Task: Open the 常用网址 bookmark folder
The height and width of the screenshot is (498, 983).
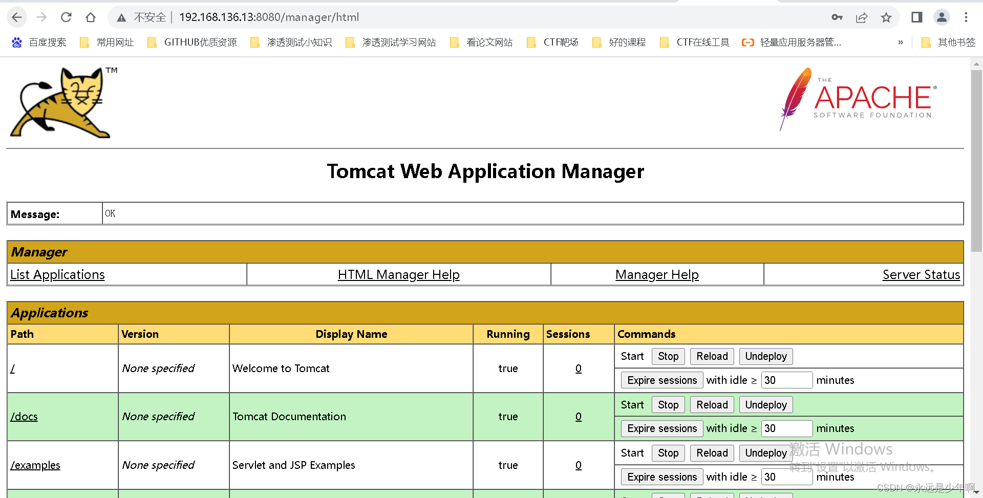Action: (107, 42)
